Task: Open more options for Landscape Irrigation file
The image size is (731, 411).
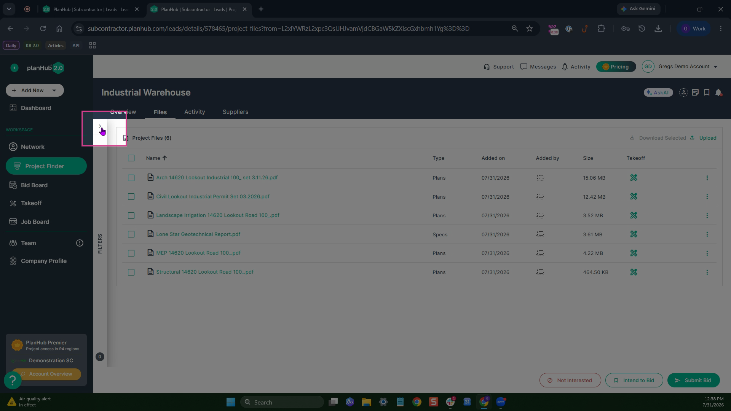Action: [x=707, y=215]
